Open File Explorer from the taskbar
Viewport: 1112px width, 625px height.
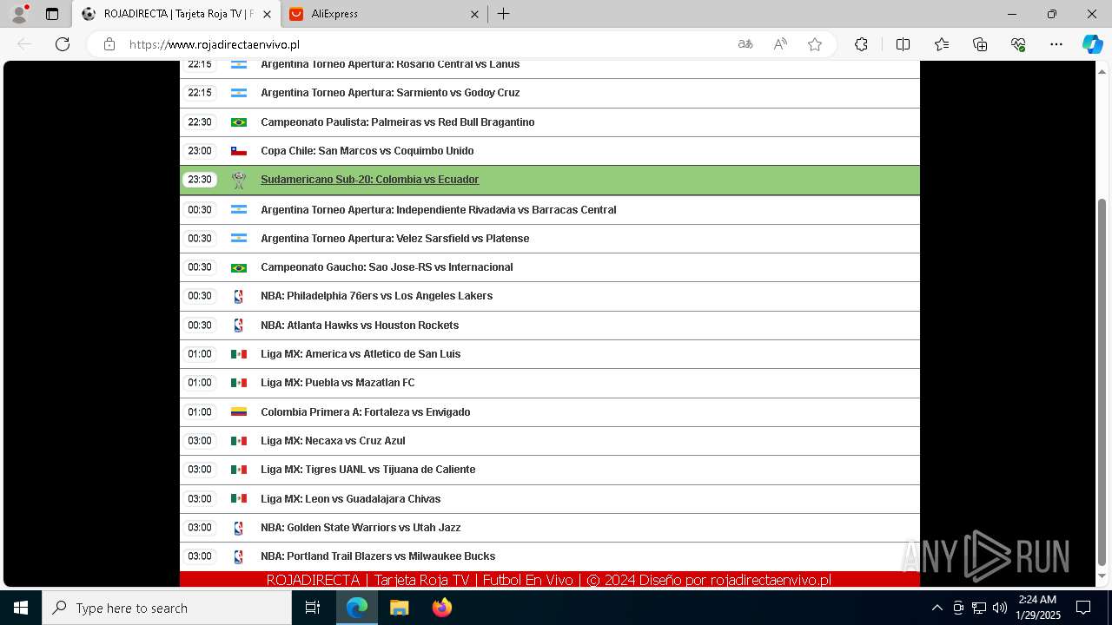coord(399,608)
